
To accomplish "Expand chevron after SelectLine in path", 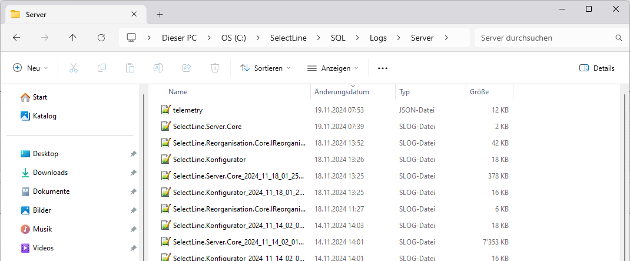I will (319, 38).
